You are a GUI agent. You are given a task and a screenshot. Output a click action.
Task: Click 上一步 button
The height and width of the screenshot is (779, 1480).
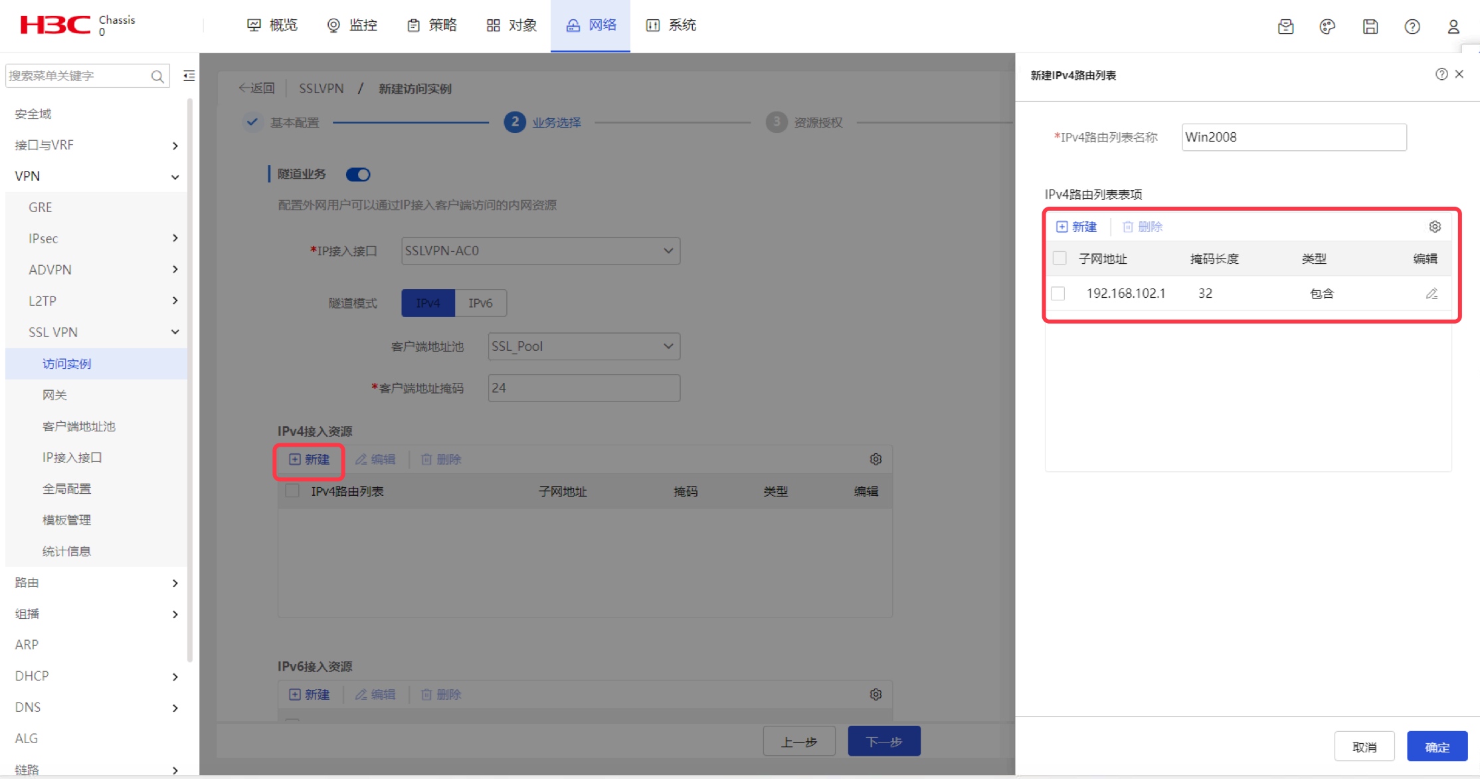(x=799, y=742)
